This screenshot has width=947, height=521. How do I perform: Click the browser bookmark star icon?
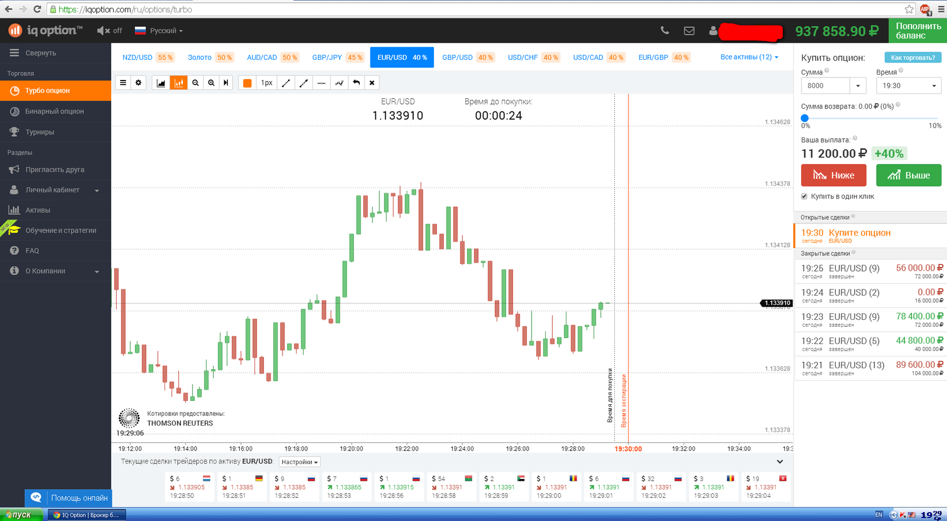point(909,9)
